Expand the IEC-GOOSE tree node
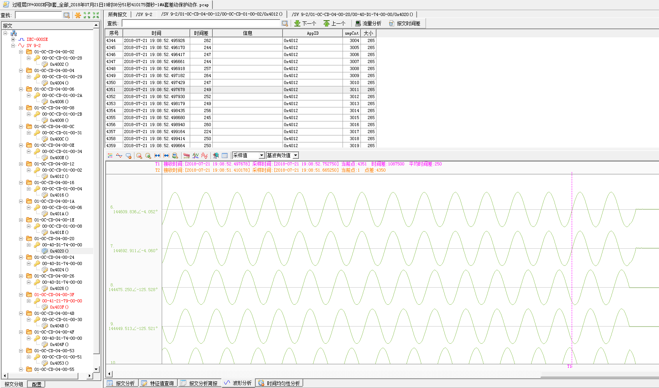The height and width of the screenshot is (388, 659). tap(13, 39)
